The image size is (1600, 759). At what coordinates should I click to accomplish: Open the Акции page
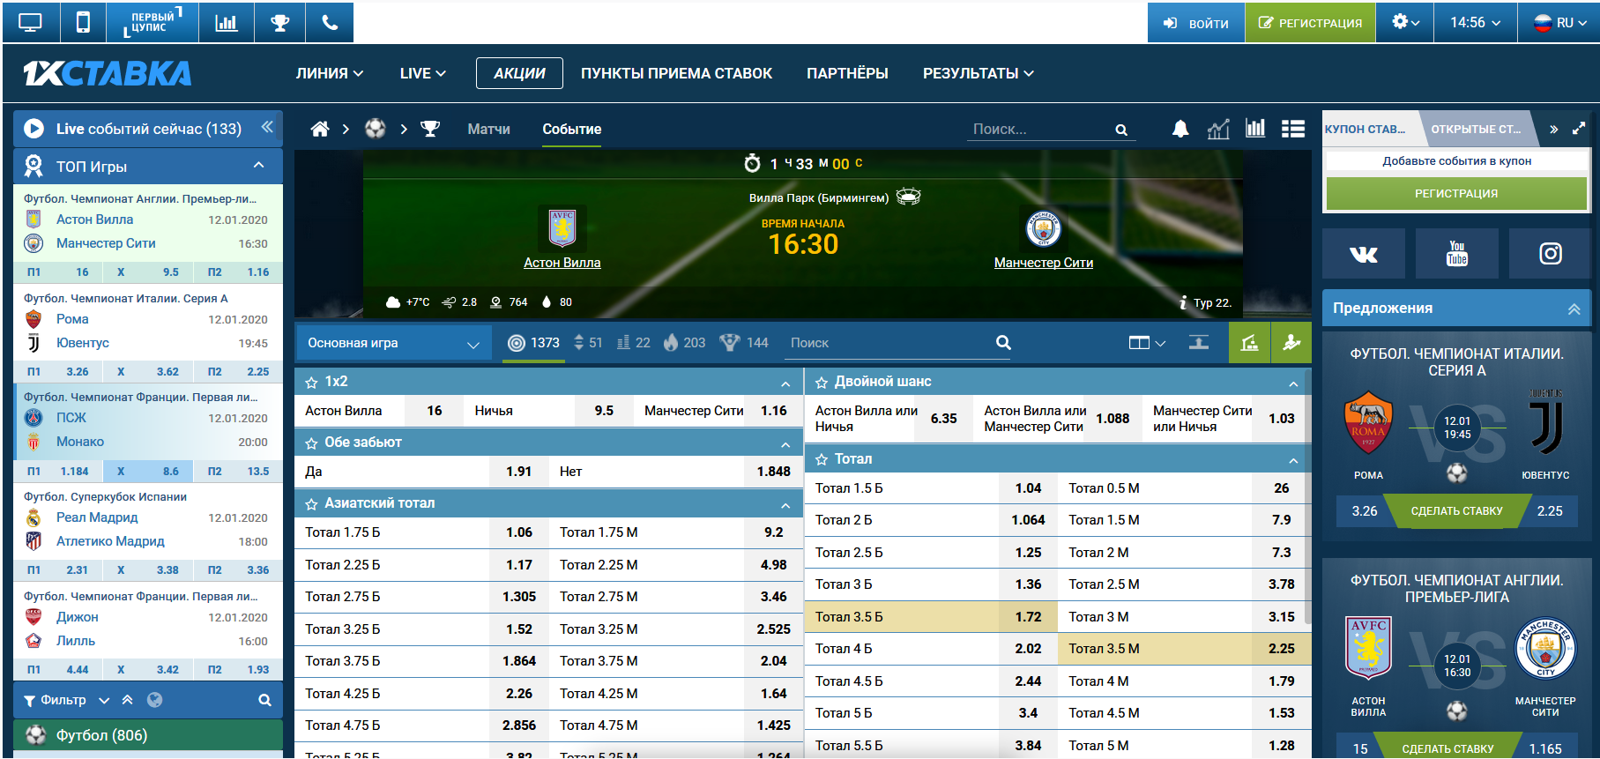[x=519, y=73]
